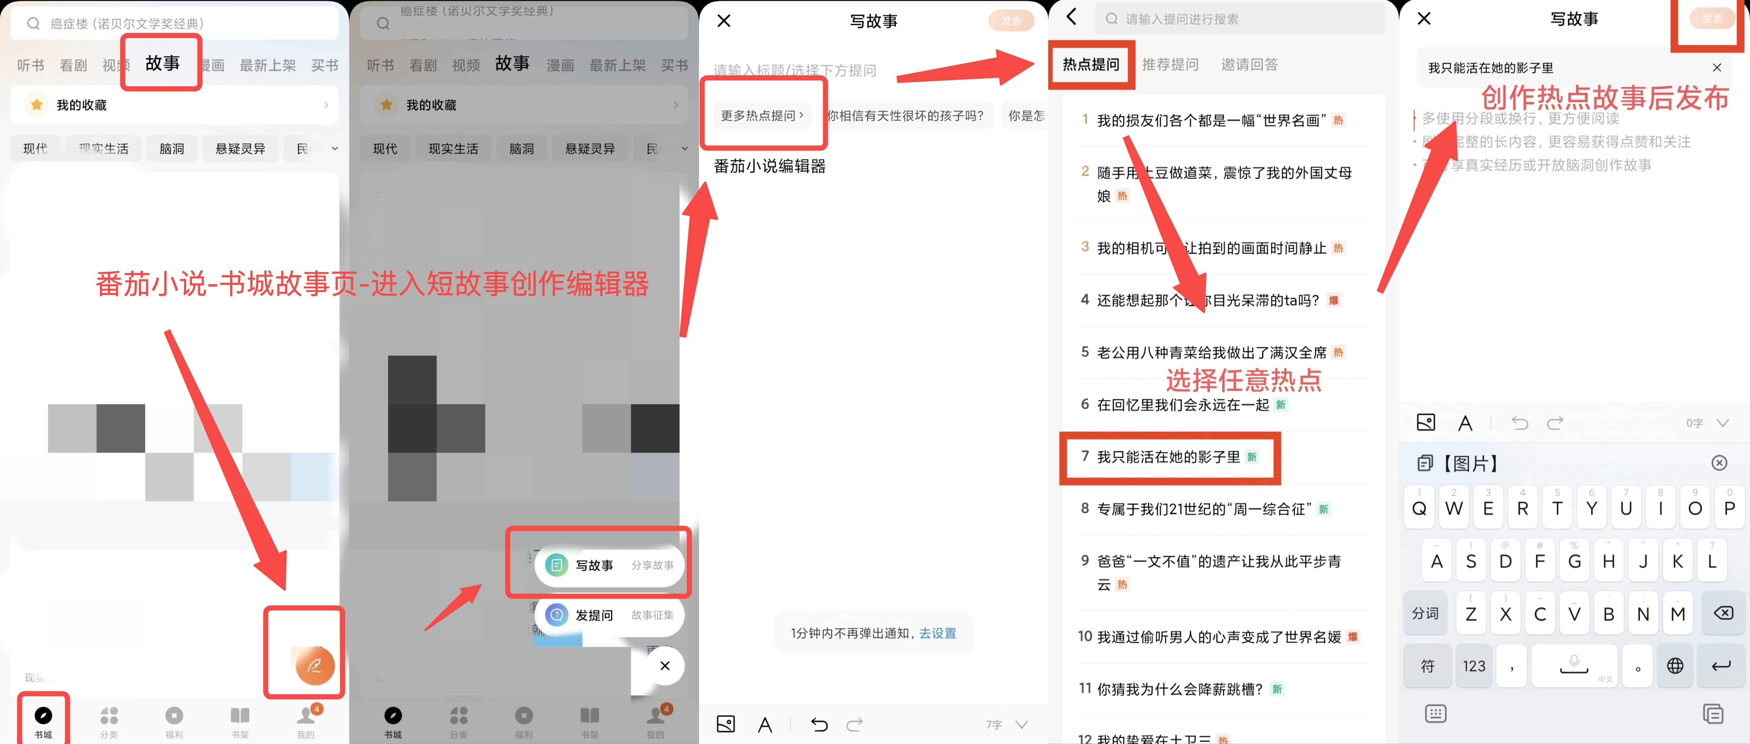This screenshot has height=744, width=1750.
Task: Tap the orange quill compose button
Action: (315, 665)
